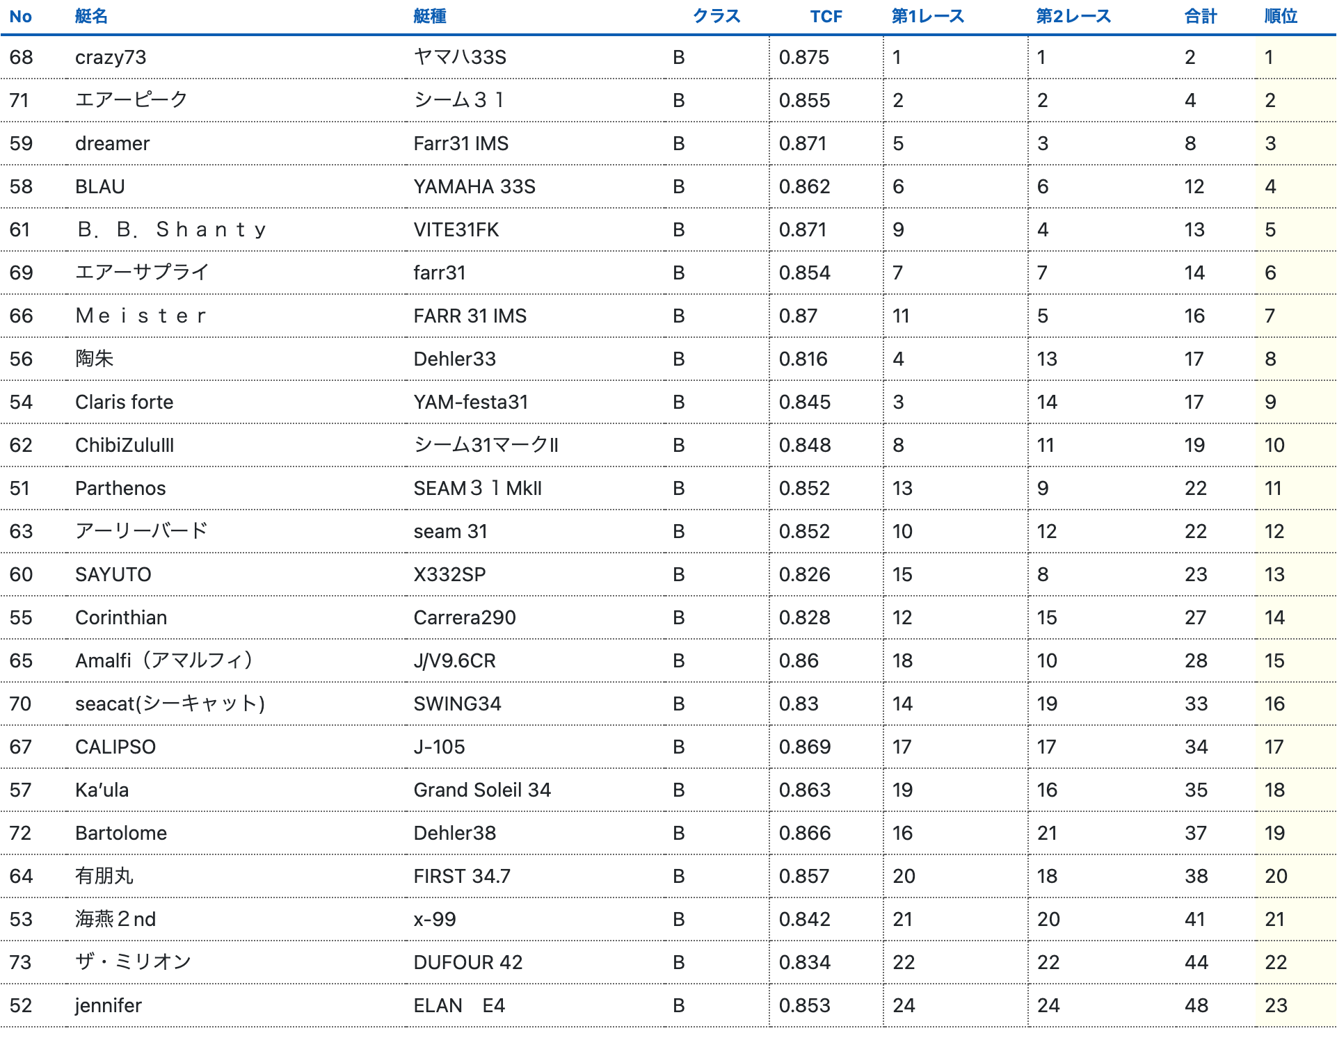
Task: Click TCF value 0.816 for 陶朱
Action: tap(803, 359)
